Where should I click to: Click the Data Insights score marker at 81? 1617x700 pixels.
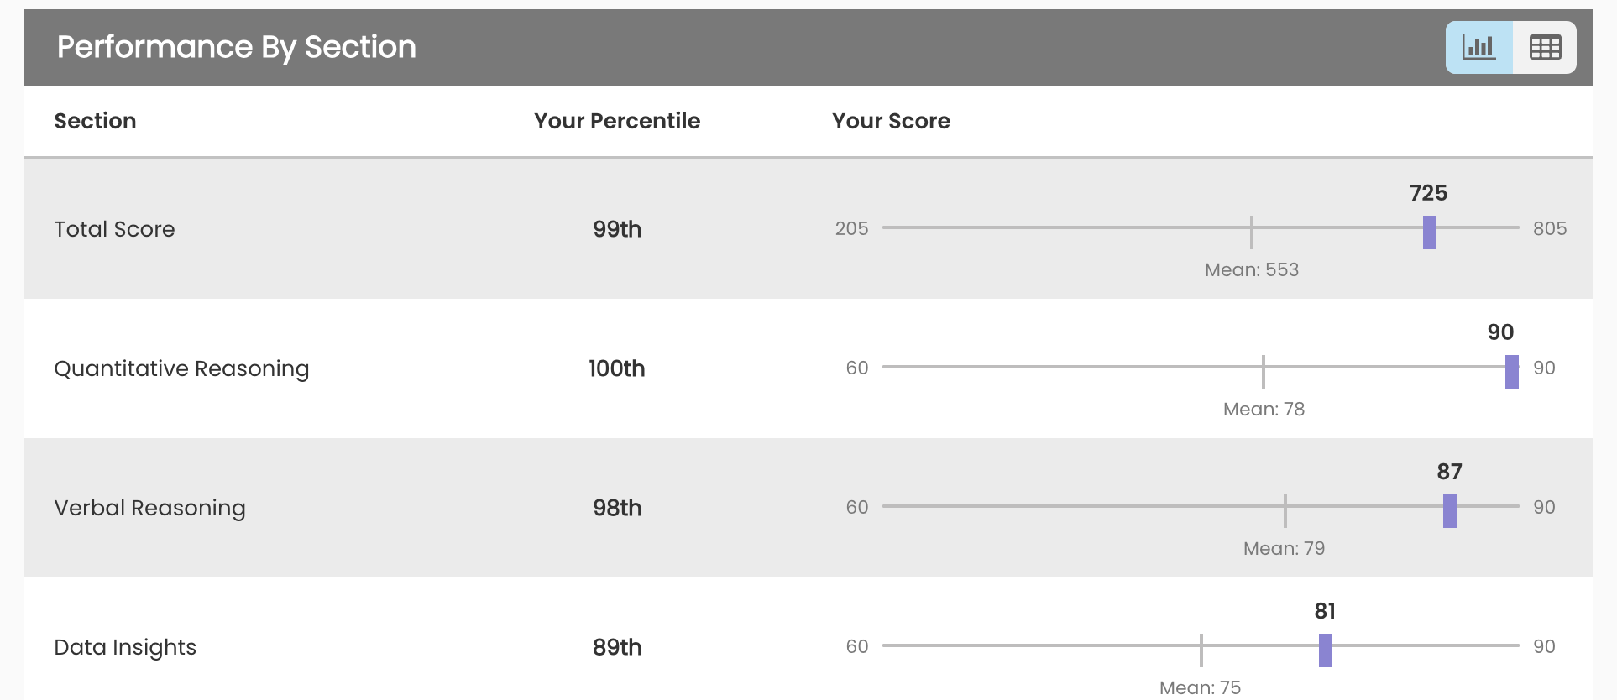1325,648
